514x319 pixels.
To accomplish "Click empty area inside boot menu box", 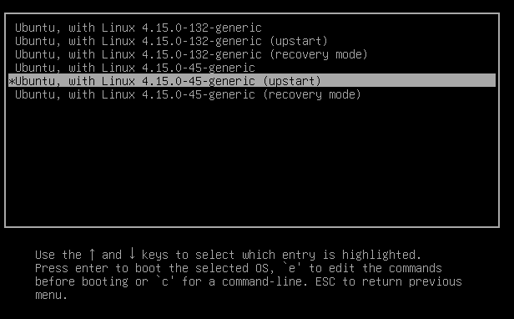I will pyautogui.click(x=252, y=165).
